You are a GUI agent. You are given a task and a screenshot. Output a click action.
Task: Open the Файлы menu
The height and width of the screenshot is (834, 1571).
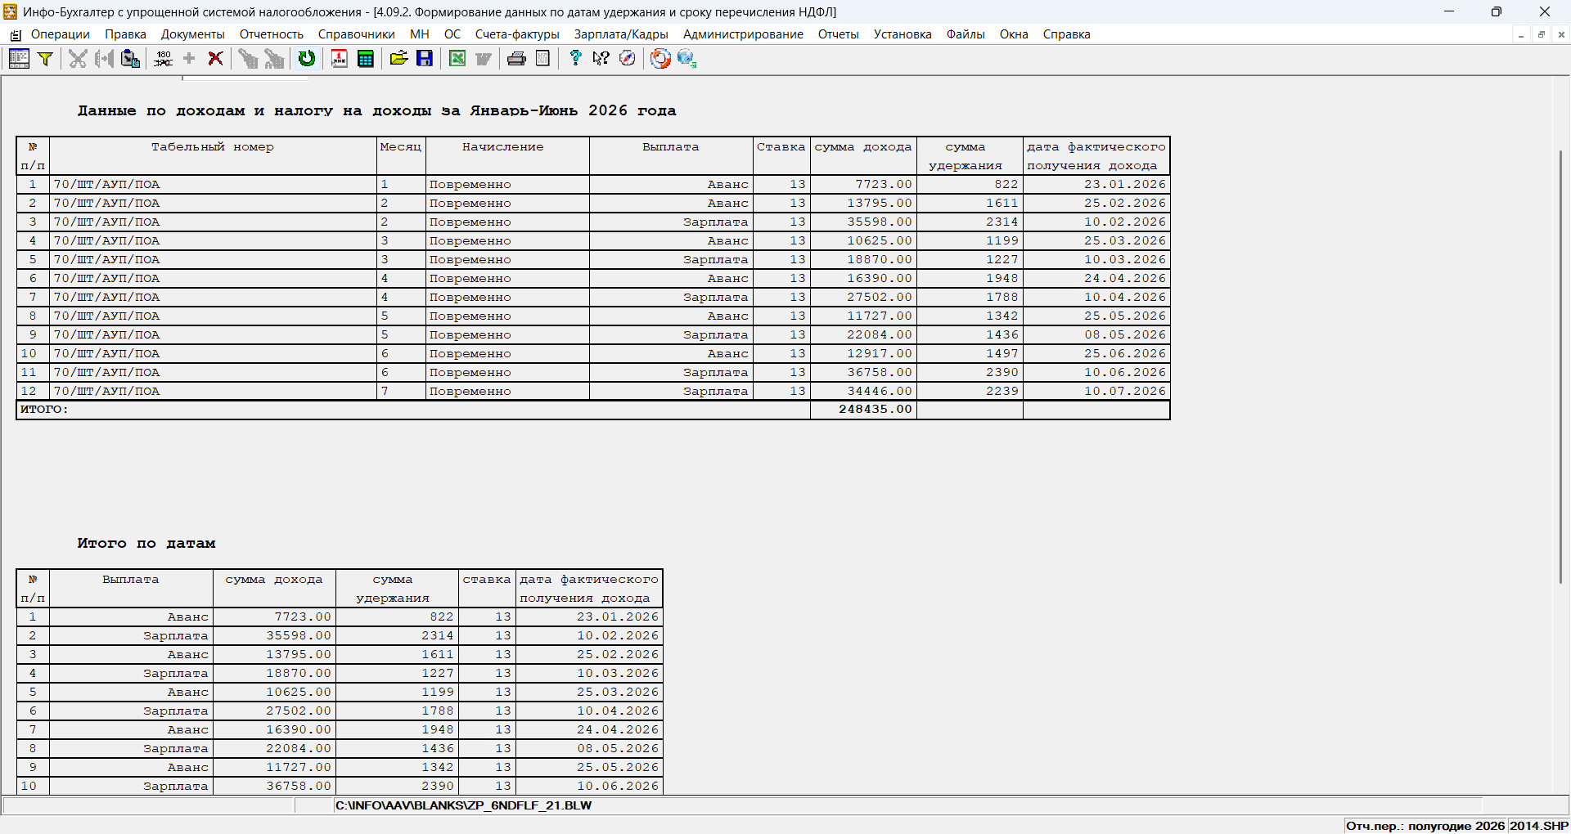point(966,34)
